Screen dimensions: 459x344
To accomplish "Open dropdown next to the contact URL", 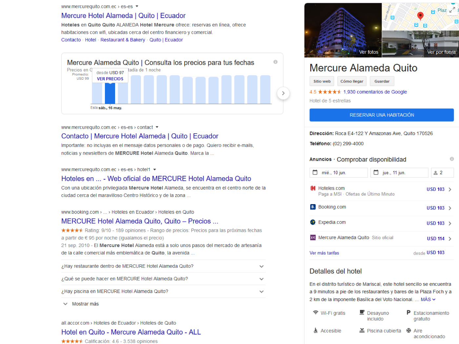I will [x=157, y=127].
